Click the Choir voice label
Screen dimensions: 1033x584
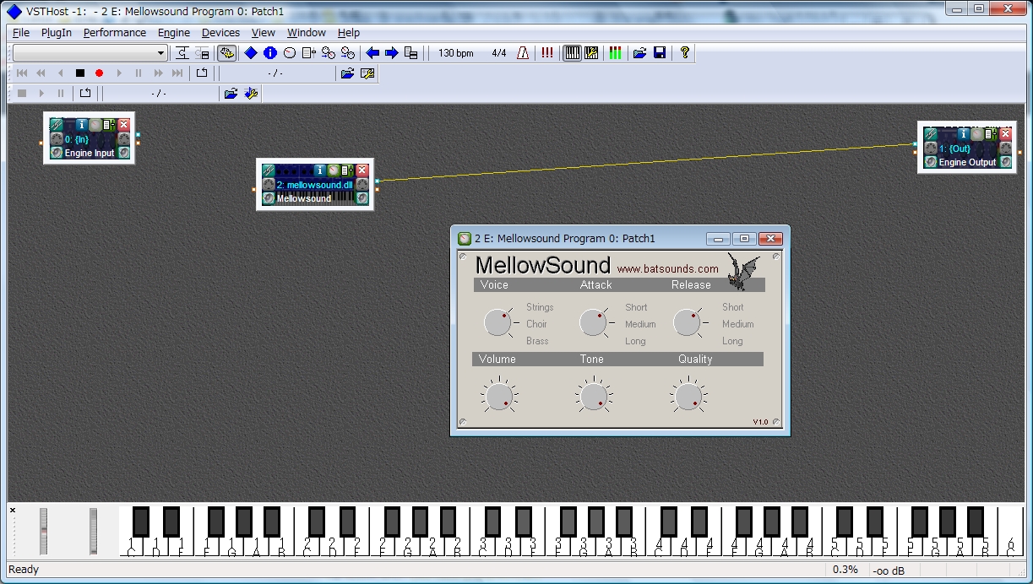[x=536, y=324]
